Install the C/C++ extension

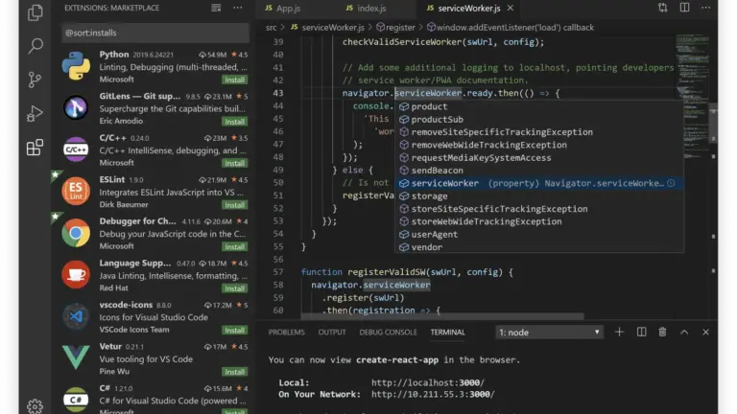[x=234, y=163]
